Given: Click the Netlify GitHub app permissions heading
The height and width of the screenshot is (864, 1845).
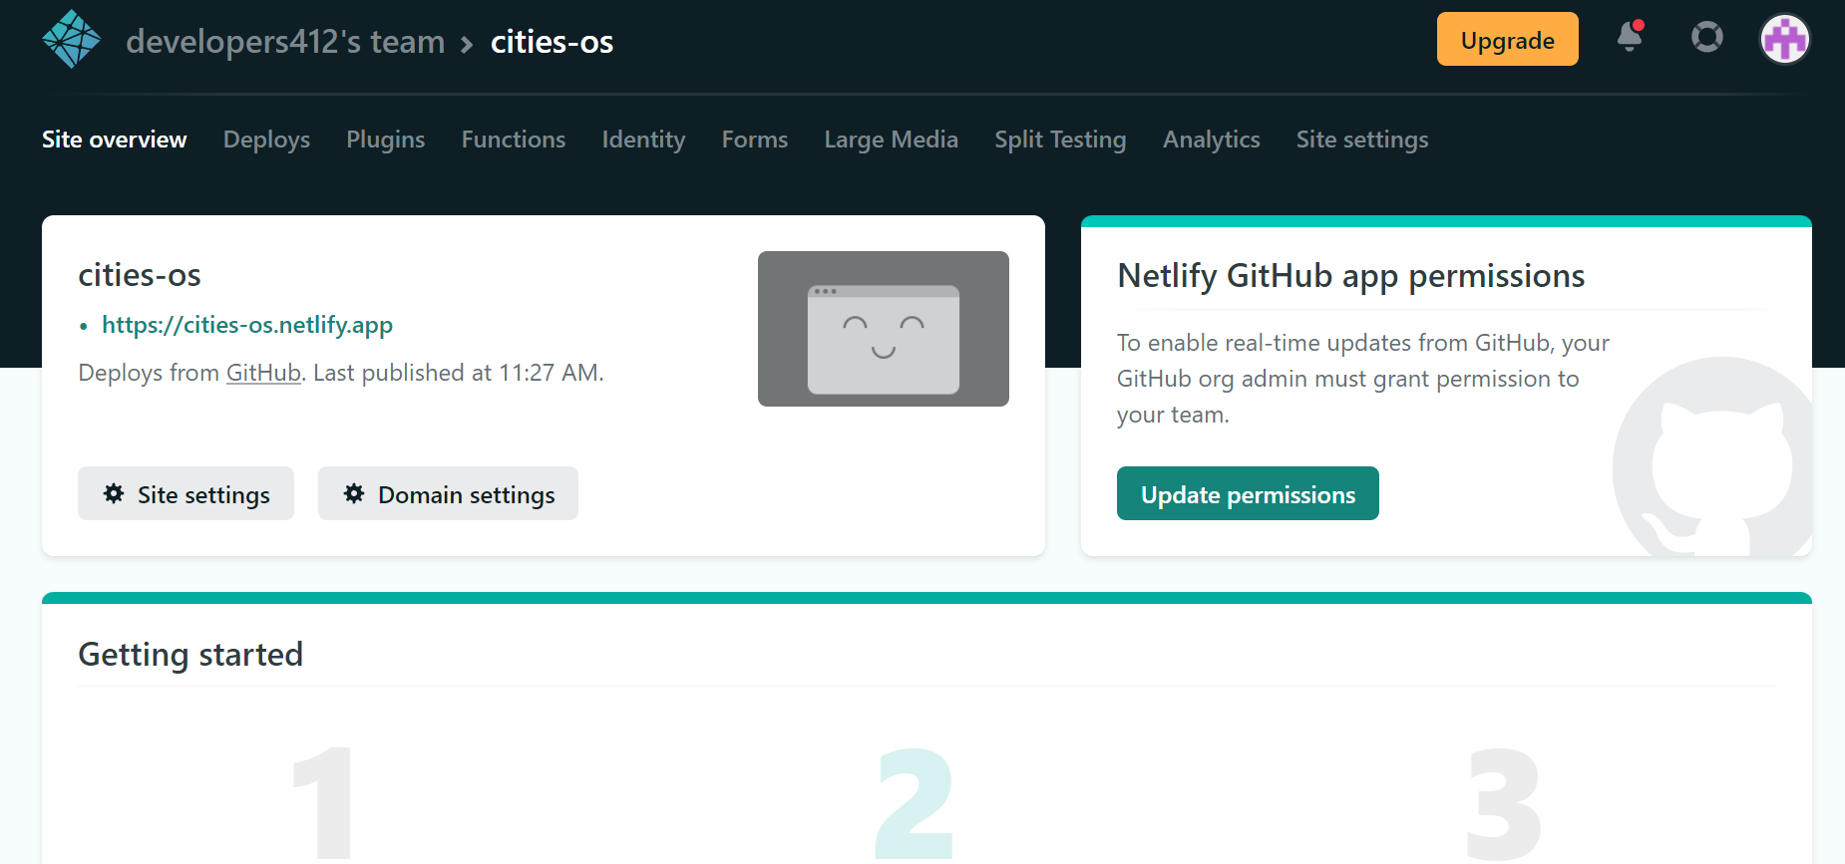Looking at the screenshot, I should pos(1350,276).
